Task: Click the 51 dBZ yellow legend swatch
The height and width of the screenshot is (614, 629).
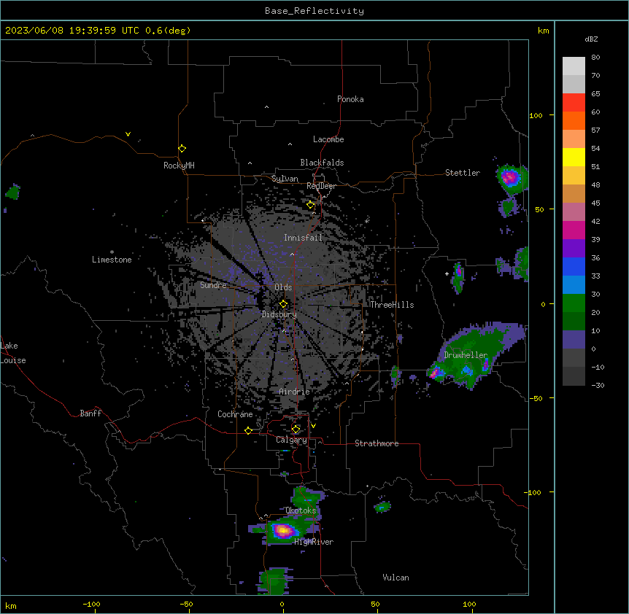Action: [574, 157]
